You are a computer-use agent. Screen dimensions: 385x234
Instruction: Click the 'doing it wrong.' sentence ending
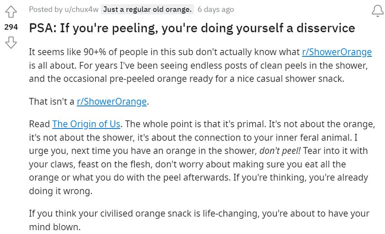61,191
